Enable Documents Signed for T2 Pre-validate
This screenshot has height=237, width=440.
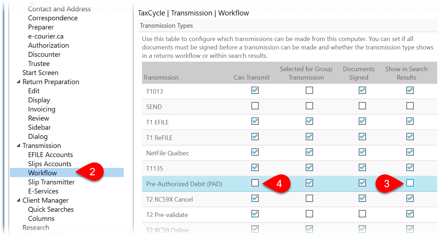[362, 214]
